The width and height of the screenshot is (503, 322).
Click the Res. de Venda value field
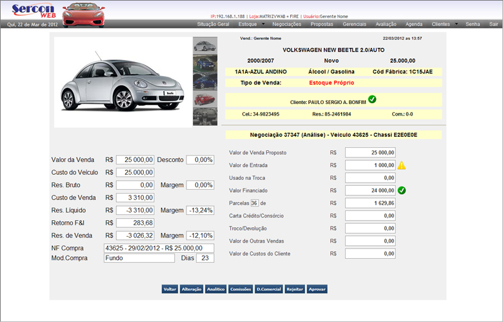[135, 236]
